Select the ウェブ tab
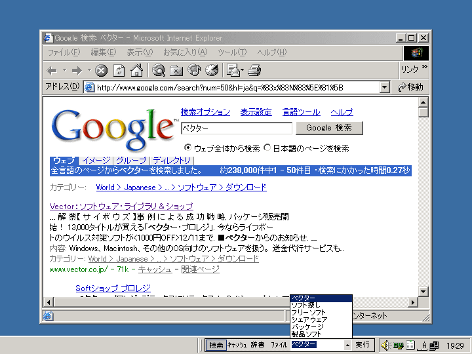The image size is (472, 354). [x=64, y=161]
